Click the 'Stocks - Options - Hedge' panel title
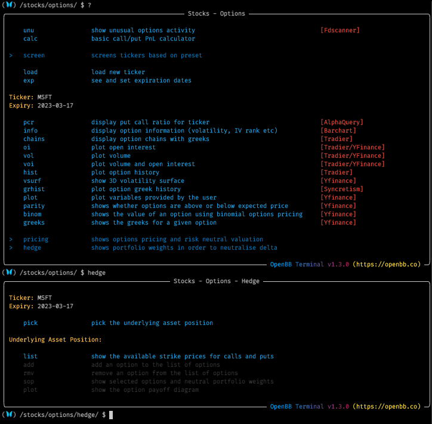Image resolution: width=432 pixels, height=424 pixels. pos(216,281)
